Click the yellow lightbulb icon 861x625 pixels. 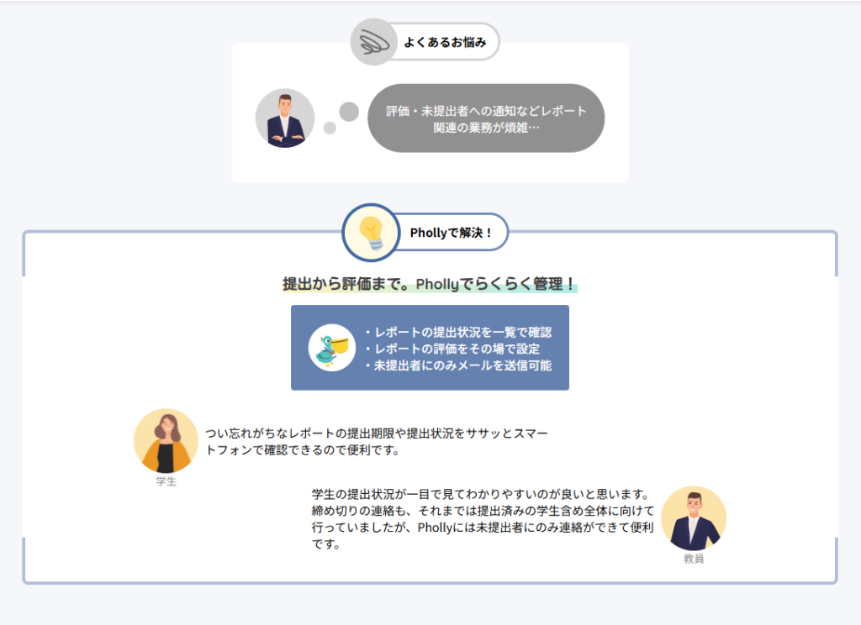[x=370, y=233]
